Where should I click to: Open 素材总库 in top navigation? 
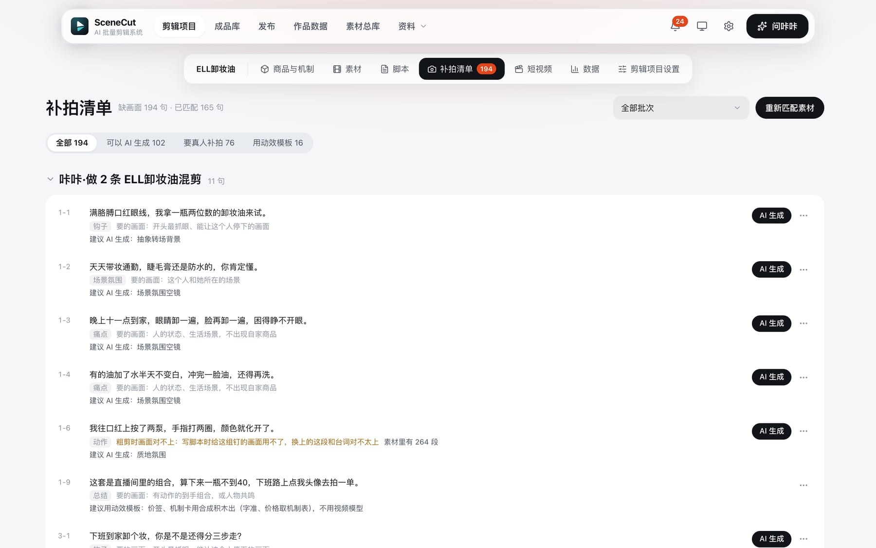pos(363,26)
